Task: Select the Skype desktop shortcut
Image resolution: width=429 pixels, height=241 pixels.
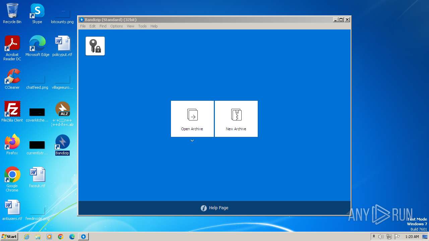Action: (x=37, y=13)
